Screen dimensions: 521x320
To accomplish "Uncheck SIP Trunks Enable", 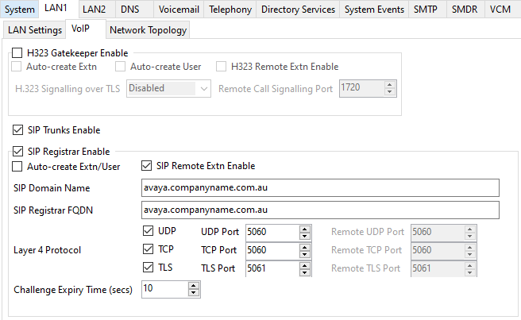I will [17, 130].
